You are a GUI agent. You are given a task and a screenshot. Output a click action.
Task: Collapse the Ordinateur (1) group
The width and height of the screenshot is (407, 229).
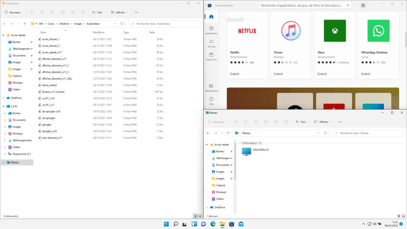coord(240,143)
